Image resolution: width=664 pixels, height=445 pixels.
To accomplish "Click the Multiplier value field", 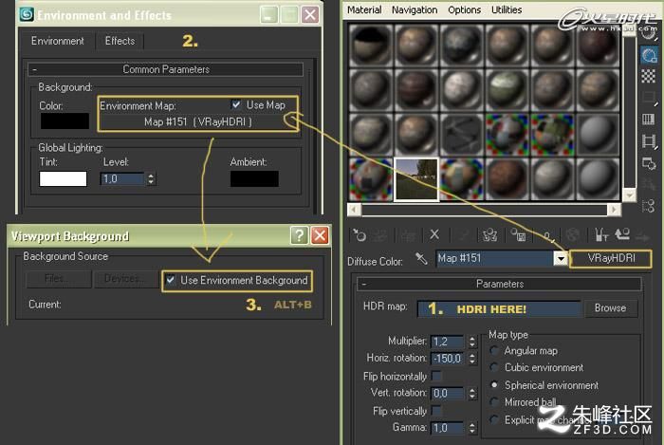I will point(449,342).
